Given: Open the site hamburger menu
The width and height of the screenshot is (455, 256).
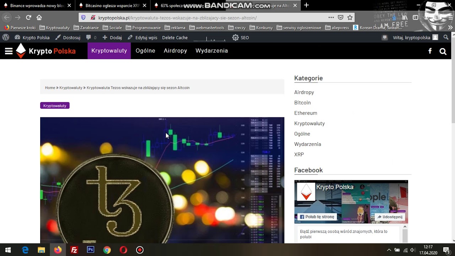Looking at the screenshot, I should [x=9, y=51].
